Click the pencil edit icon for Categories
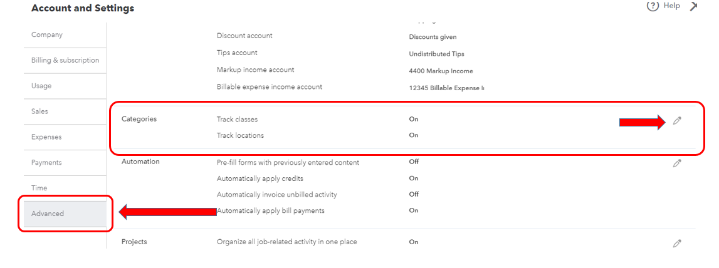The width and height of the screenshot is (719, 268). coord(677,121)
